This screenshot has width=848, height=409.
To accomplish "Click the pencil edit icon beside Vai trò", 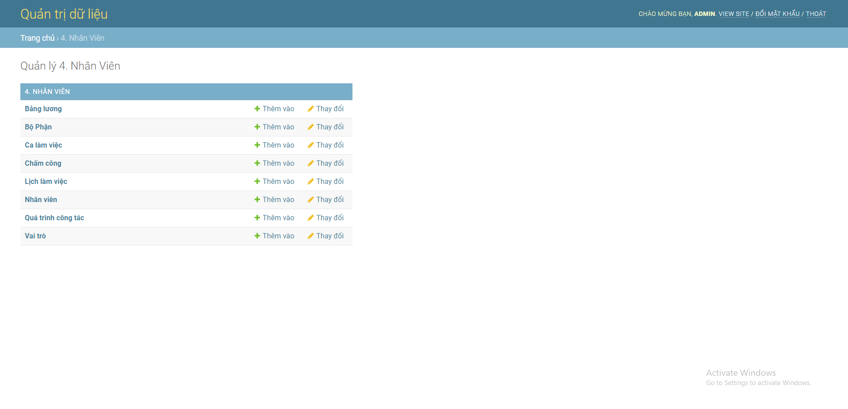I will 310,236.
